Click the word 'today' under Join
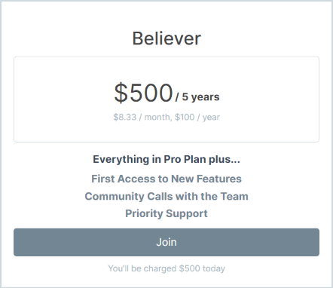 click(x=214, y=268)
